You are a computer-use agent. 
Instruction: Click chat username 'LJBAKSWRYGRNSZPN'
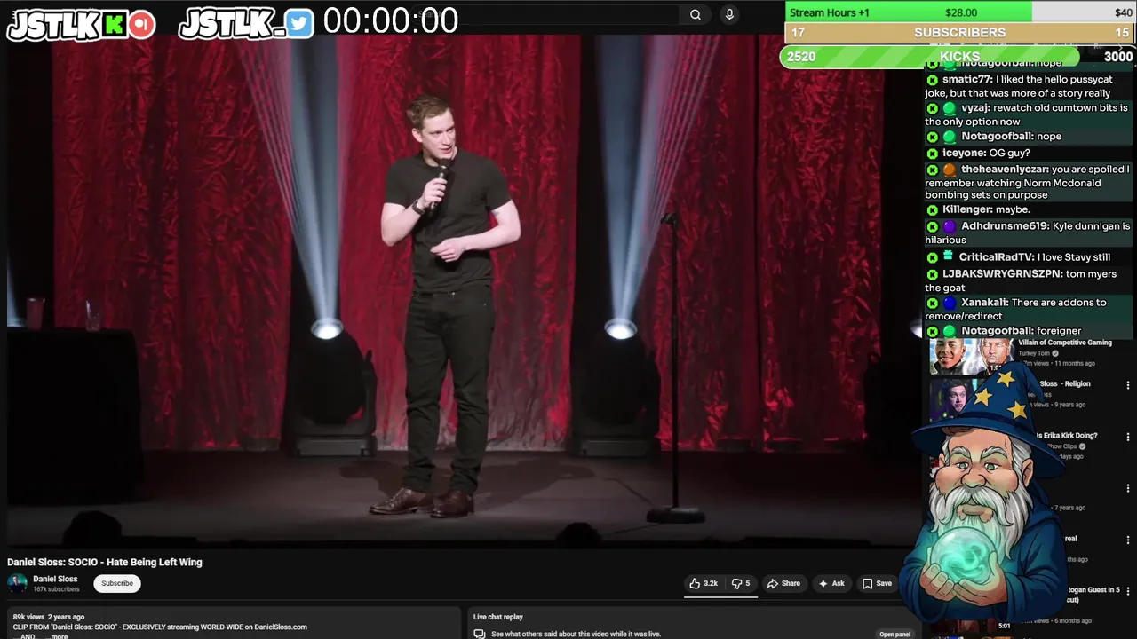1001,274
